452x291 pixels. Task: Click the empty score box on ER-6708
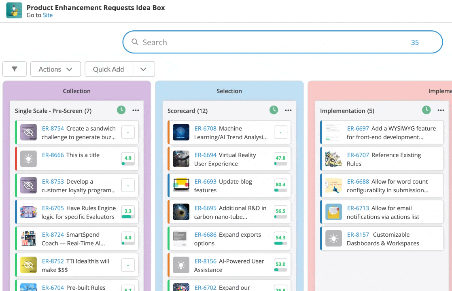point(280,132)
